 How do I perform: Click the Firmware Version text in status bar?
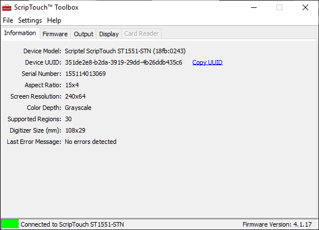click(277, 224)
